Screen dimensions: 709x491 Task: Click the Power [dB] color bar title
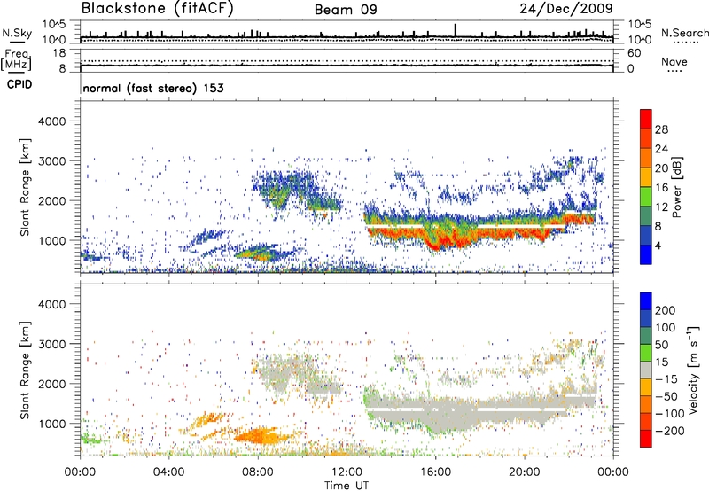pos(677,187)
